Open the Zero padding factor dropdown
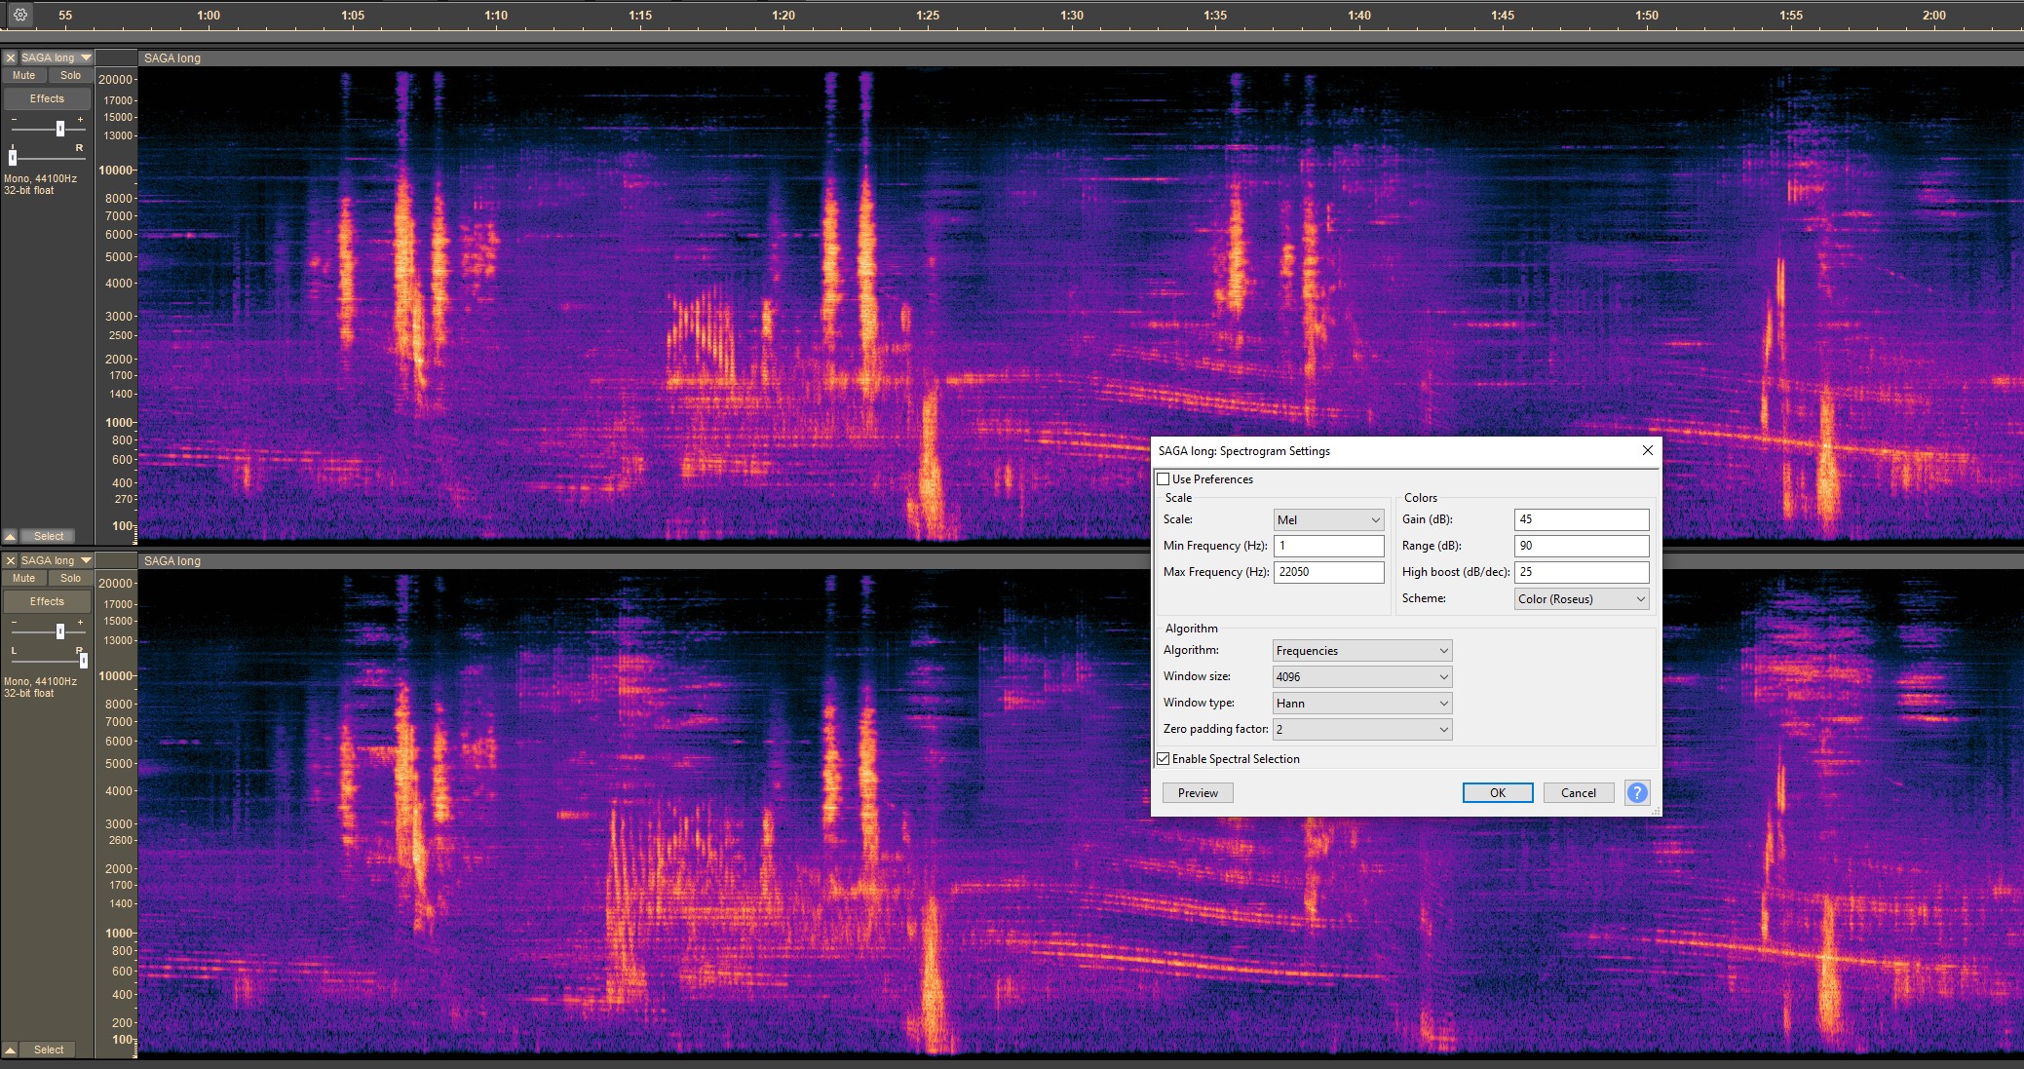 click(1362, 730)
